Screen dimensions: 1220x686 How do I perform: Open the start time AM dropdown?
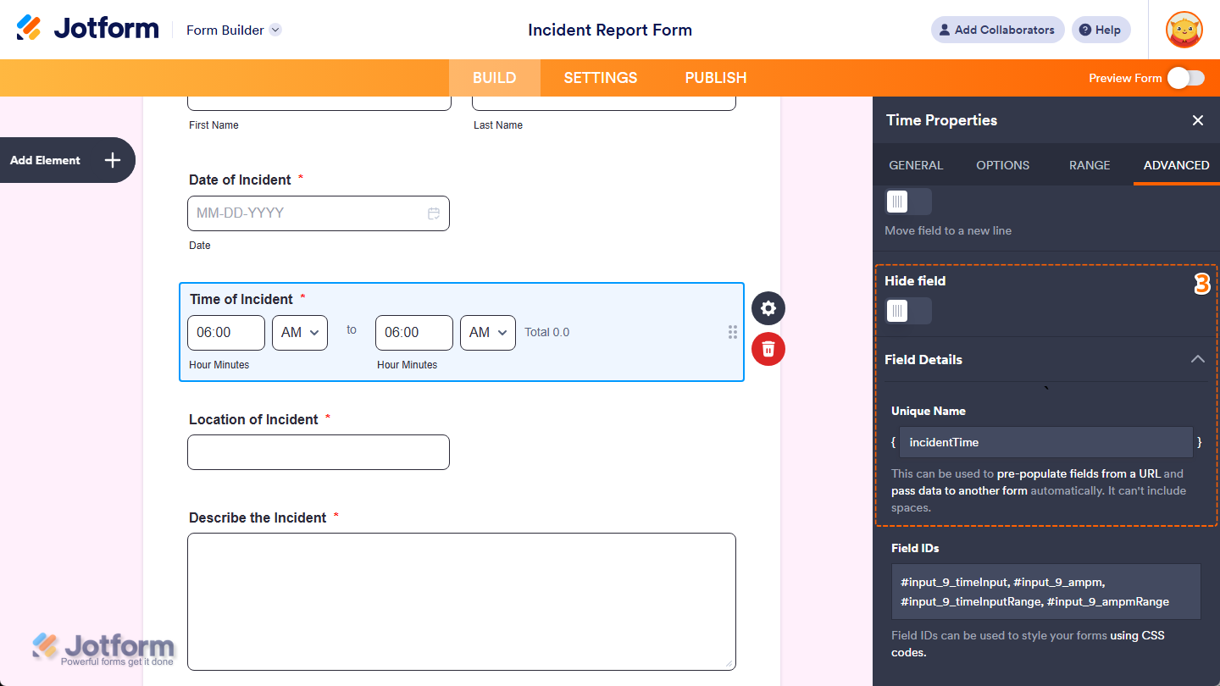(300, 333)
